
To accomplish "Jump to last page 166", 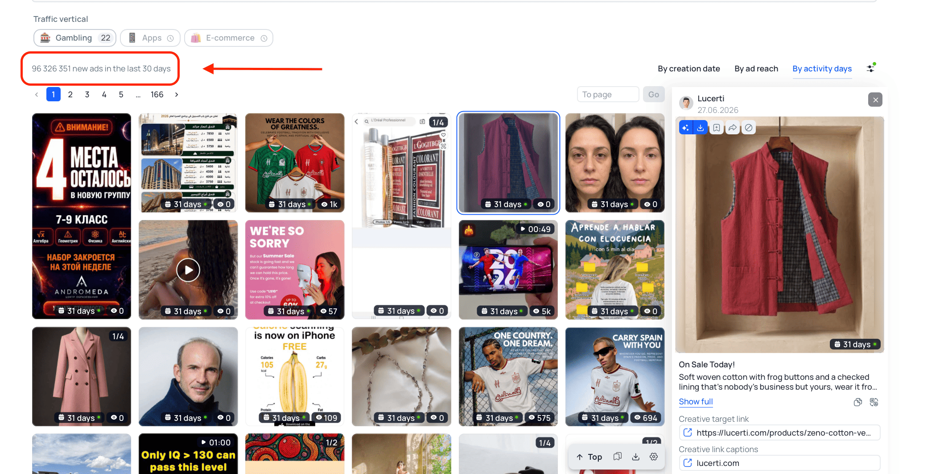I will [157, 95].
